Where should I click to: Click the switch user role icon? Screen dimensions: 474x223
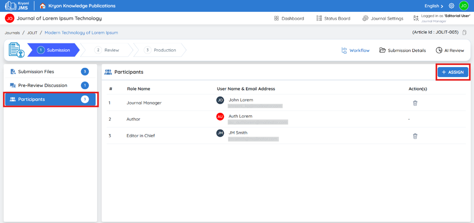(x=416, y=18)
